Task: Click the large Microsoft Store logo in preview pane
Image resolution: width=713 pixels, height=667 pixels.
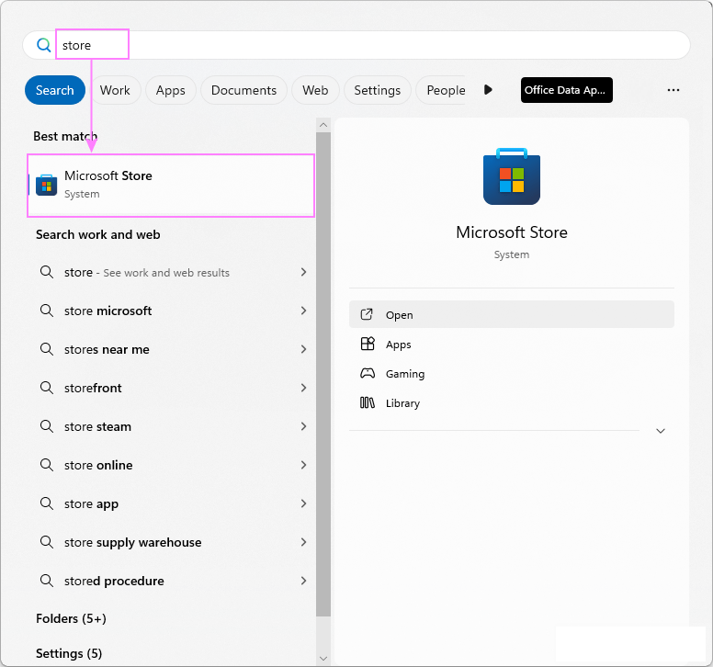Action: click(512, 176)
